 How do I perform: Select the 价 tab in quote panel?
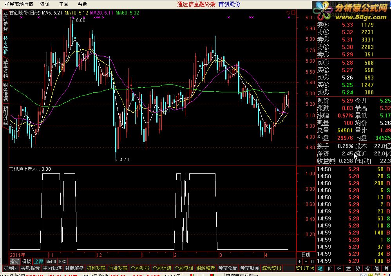(x=329, y=268)
